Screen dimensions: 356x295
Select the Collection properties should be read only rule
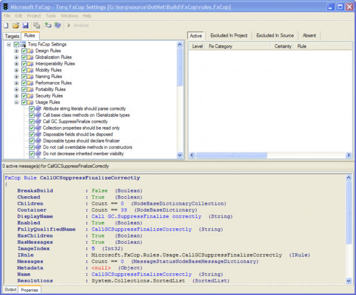point(81,128)
